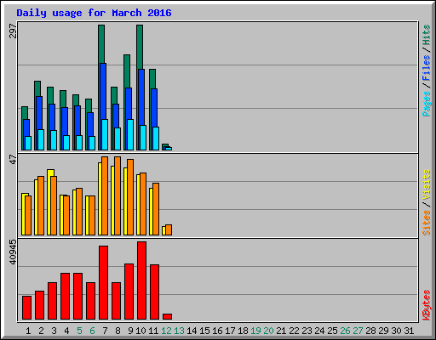Click the red KBytes bar for day 12
436x340 pixels.
click(x=167, y=316)
